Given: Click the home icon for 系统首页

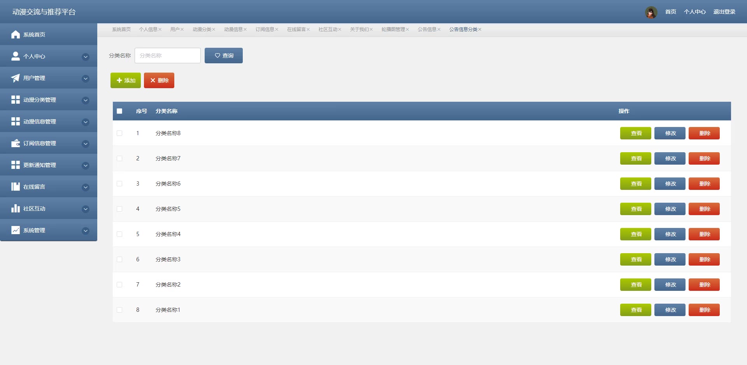Looking at the screenshot, I should coord(16,35).
